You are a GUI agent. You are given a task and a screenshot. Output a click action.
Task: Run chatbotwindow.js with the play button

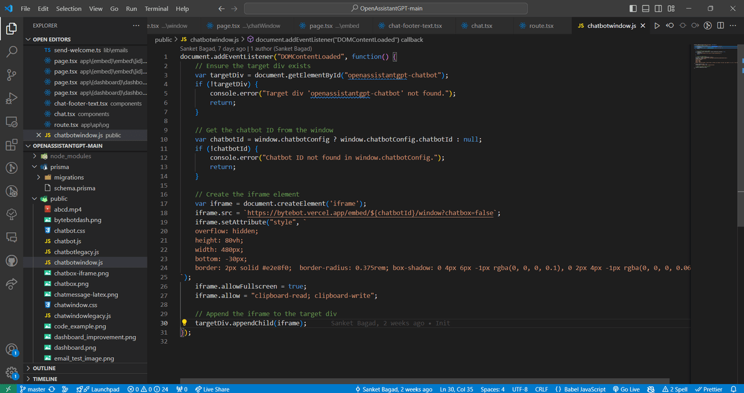pos(657,25)
